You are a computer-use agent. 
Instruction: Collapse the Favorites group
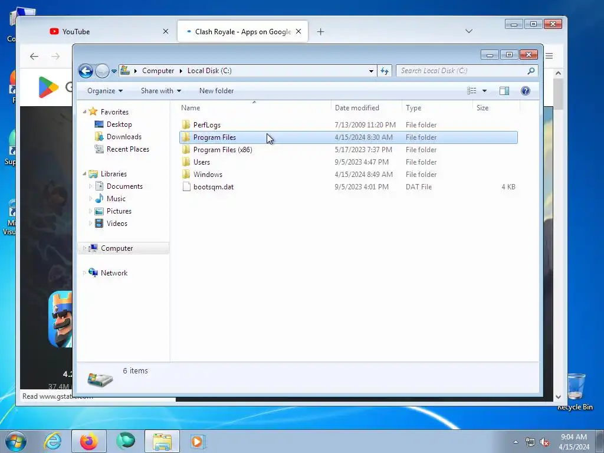[84, 111]
